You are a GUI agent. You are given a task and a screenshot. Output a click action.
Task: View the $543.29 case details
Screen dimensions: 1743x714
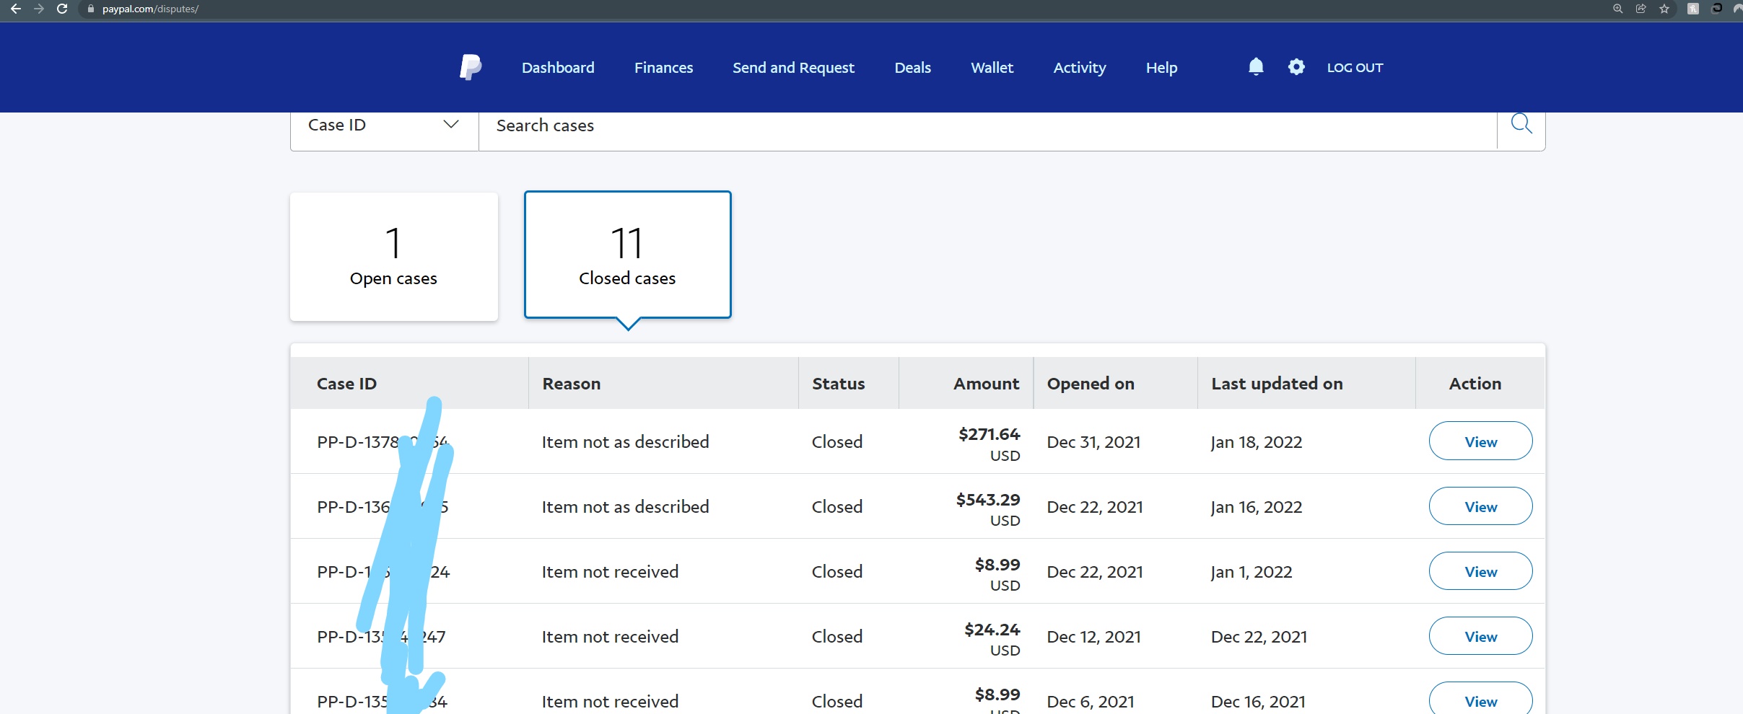[x=1480, y=506]
